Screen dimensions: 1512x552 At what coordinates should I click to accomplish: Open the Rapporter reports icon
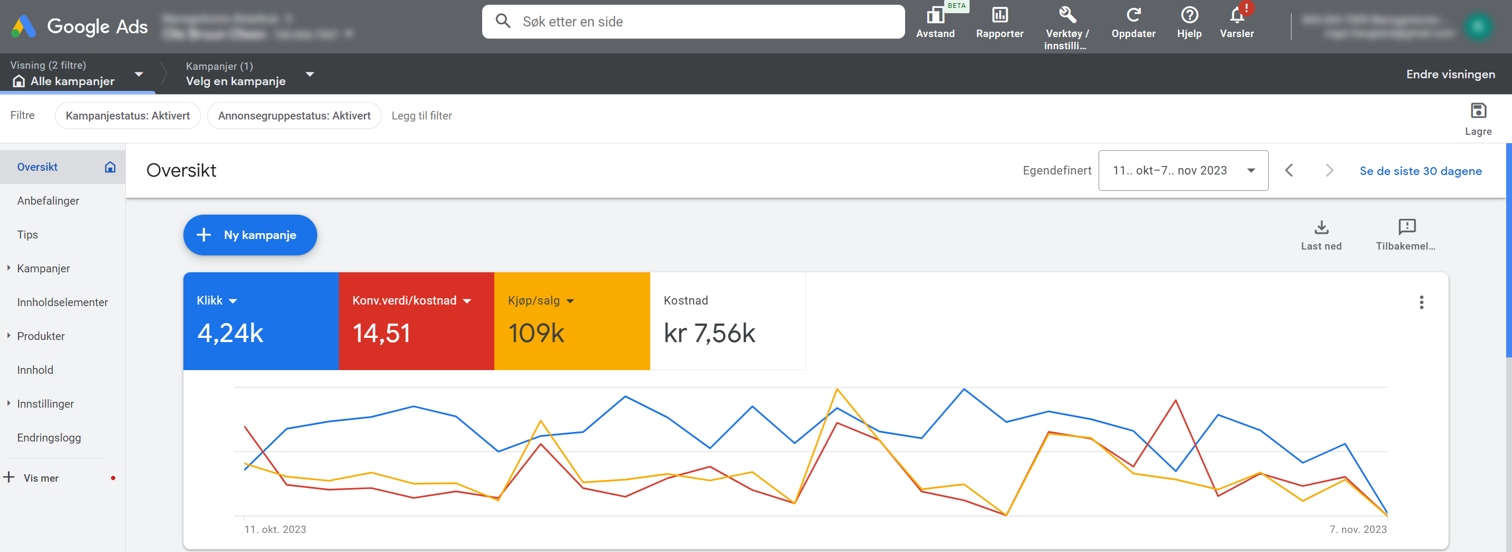[x=999, y=15]
